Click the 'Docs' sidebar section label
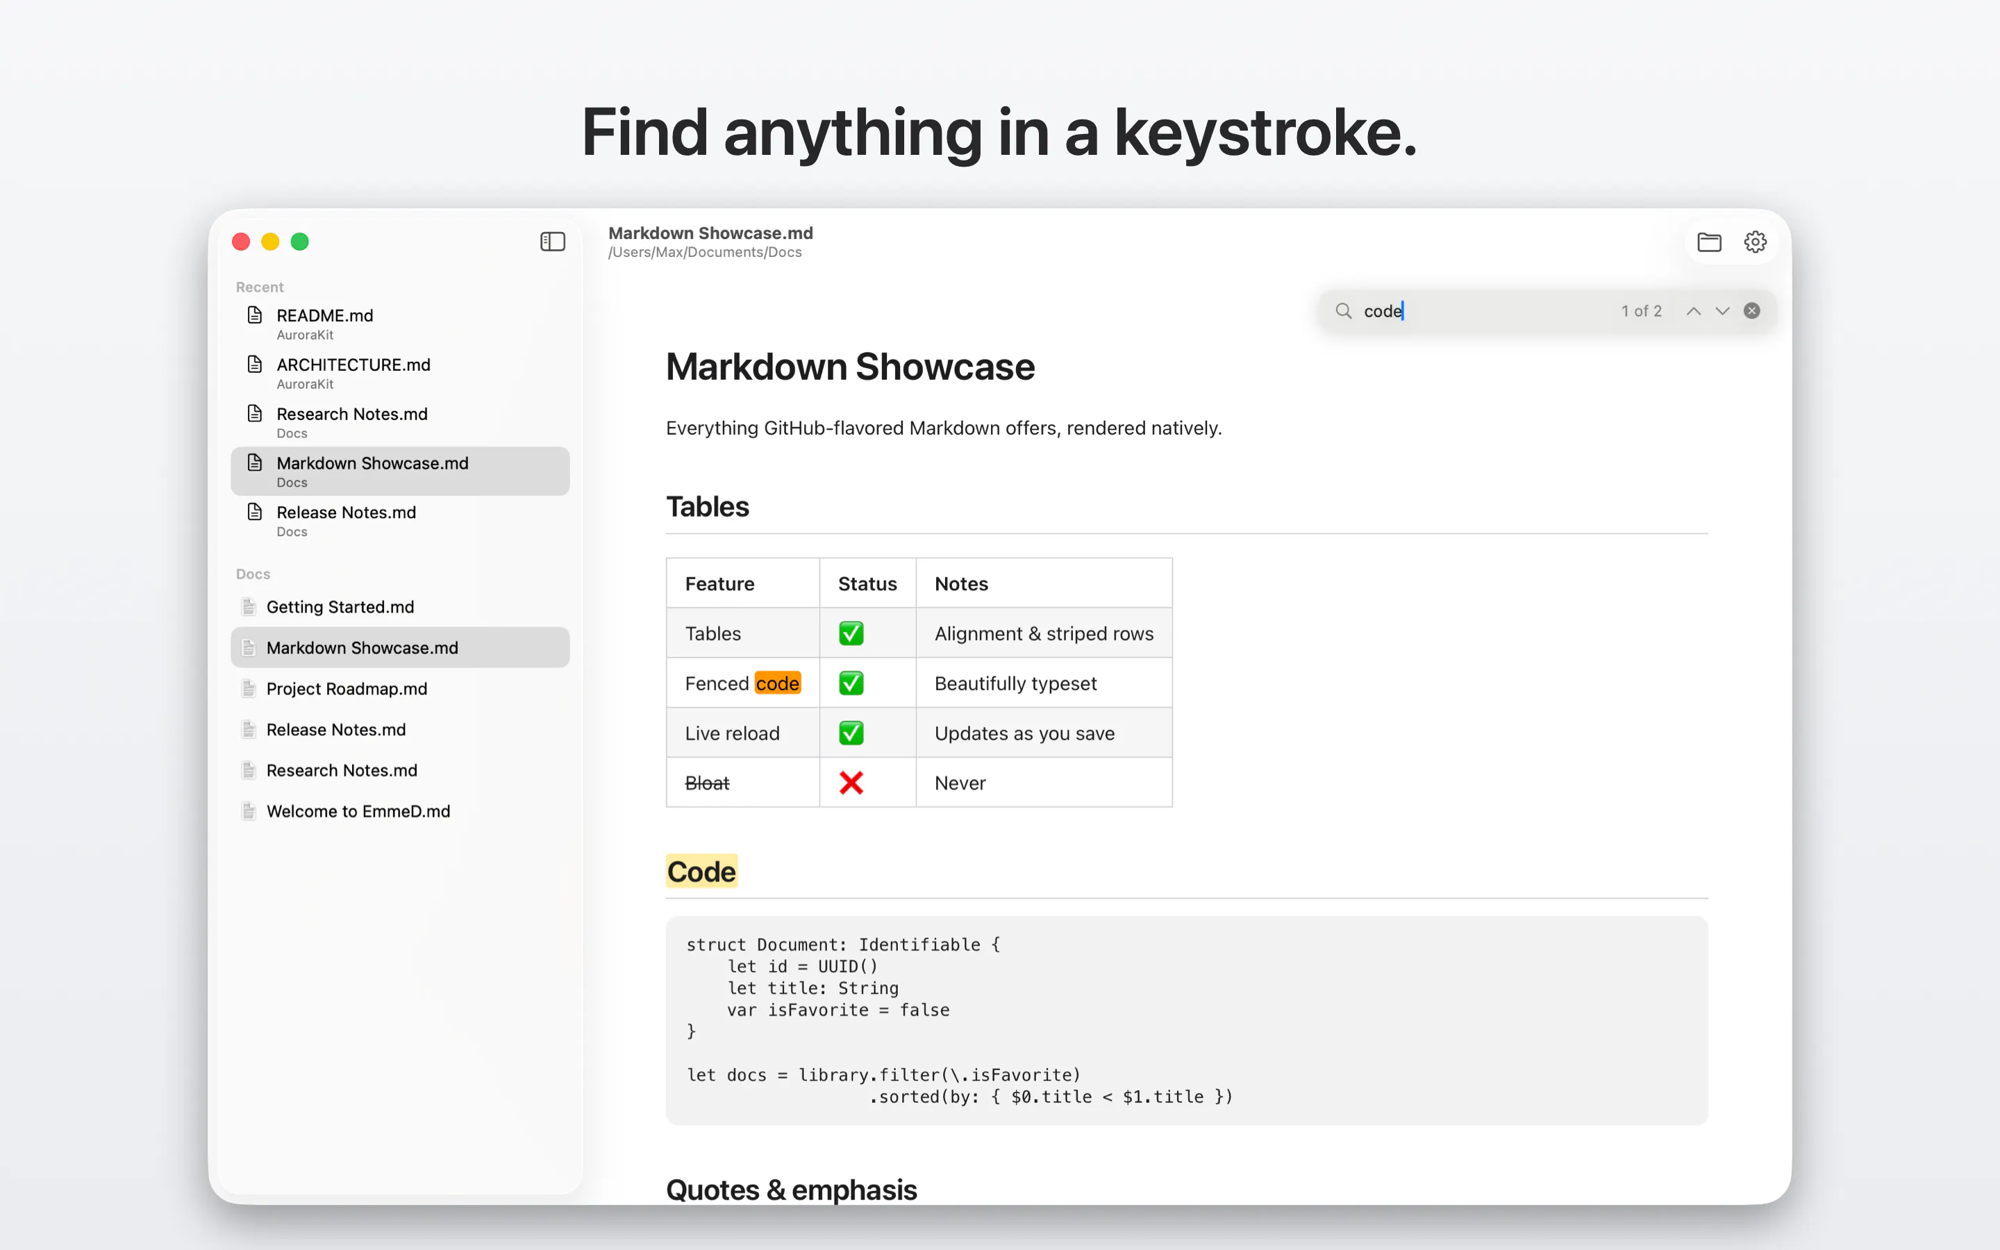 253,574
